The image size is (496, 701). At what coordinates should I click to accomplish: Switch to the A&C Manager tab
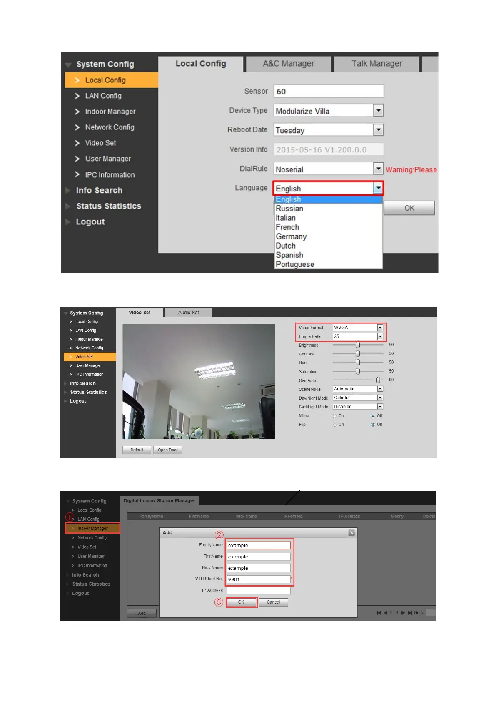click(288, 64)
